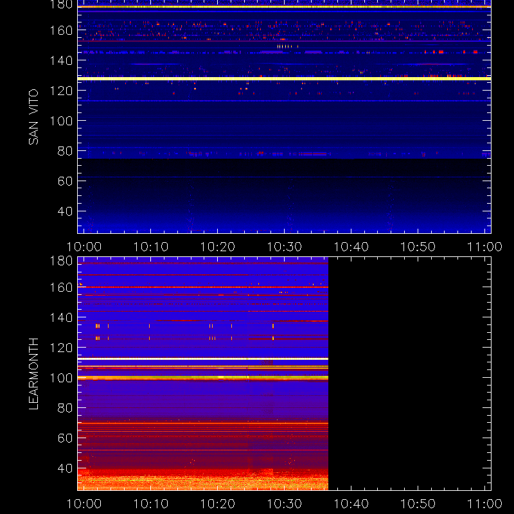Pick the 100 label on Learmonth axis
Image resolution: width=514 pixels, height=514 pixels.
coord(61,378)
